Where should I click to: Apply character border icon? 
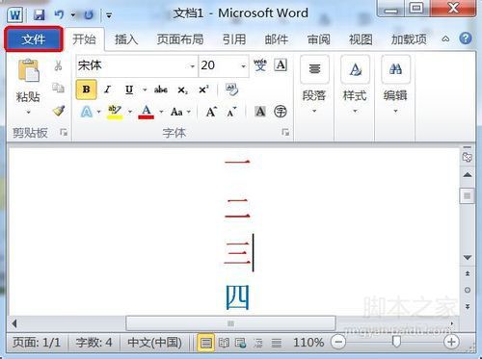click(x=281, y=65)
